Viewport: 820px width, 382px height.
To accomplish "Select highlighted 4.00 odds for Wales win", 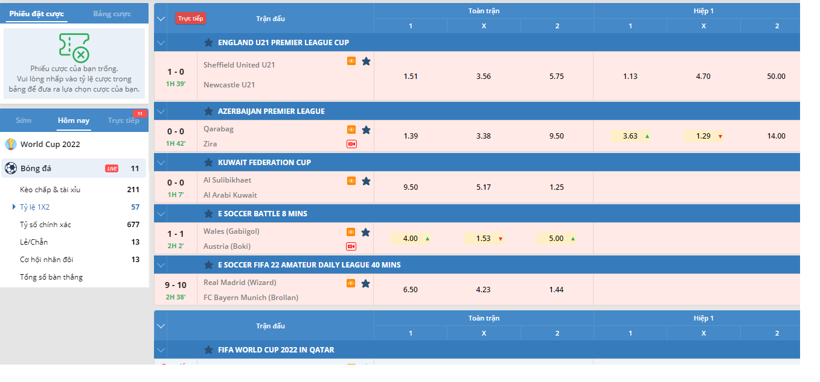I will click(411, 239).
